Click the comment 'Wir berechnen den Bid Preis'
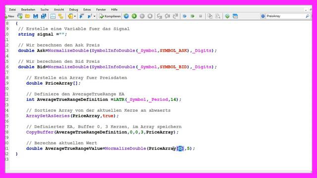This screenshot has width=317, height=178. [x=59, y=61]
